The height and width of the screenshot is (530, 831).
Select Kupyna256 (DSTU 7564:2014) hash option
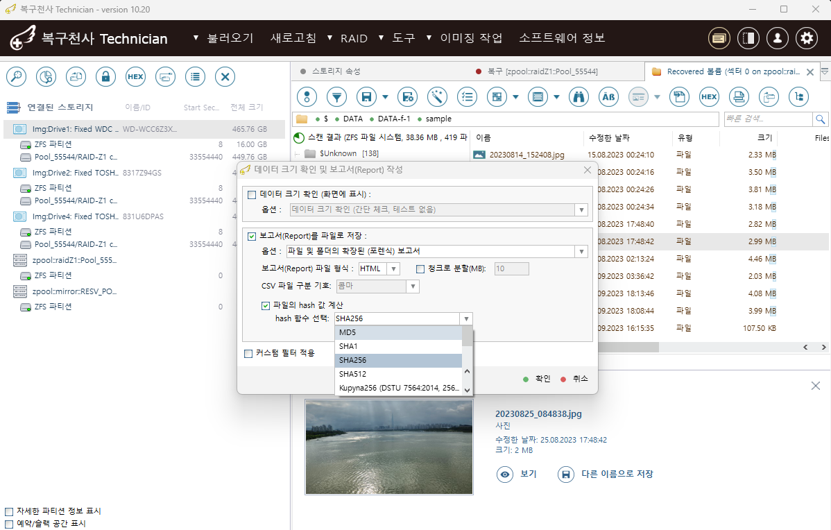click(x=399, y=388)
